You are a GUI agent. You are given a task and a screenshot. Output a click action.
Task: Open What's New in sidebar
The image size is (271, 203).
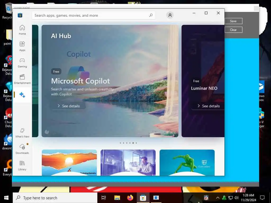(x=22, y=133)
